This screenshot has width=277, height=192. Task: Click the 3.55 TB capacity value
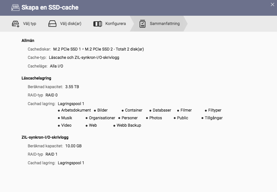[x=72, y=87]
